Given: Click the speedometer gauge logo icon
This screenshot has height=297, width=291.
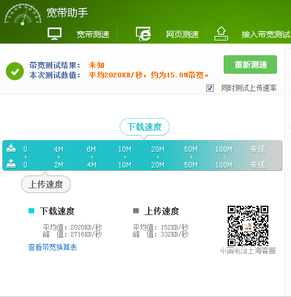Looking at the screenshot, I should click(23, 15).
